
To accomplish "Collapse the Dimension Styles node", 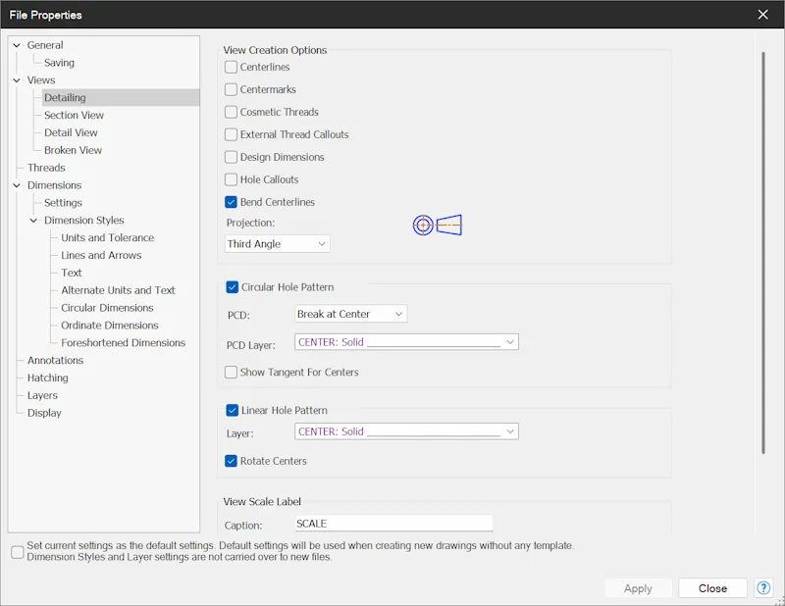I will point(33,221).
